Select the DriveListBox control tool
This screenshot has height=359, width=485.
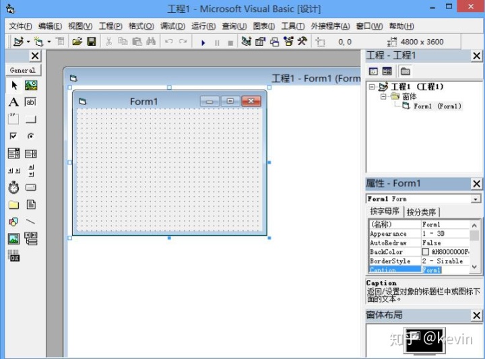(x=30, y=187)
